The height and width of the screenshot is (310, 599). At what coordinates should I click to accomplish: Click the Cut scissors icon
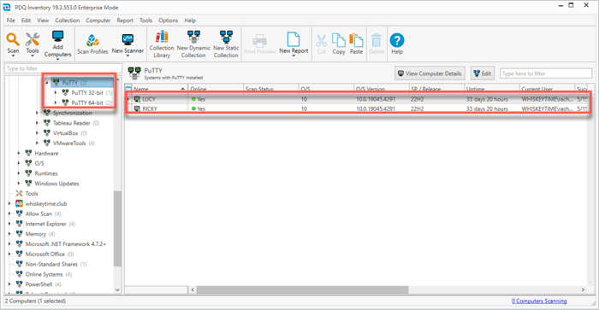(x=321, y=40)
